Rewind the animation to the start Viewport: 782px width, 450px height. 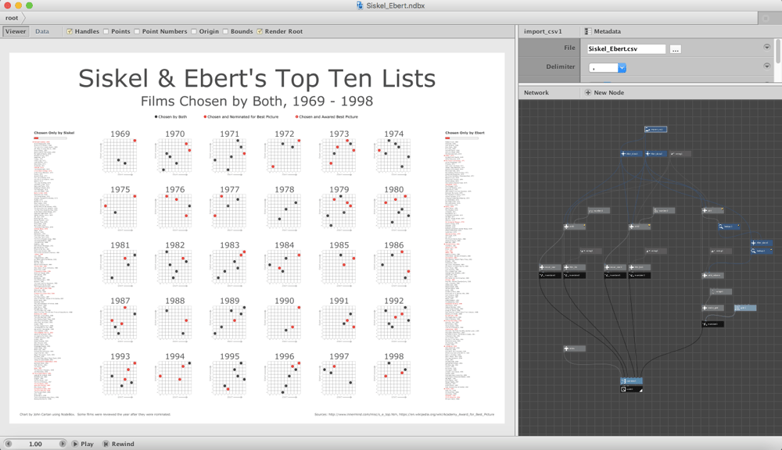(118, 444)
